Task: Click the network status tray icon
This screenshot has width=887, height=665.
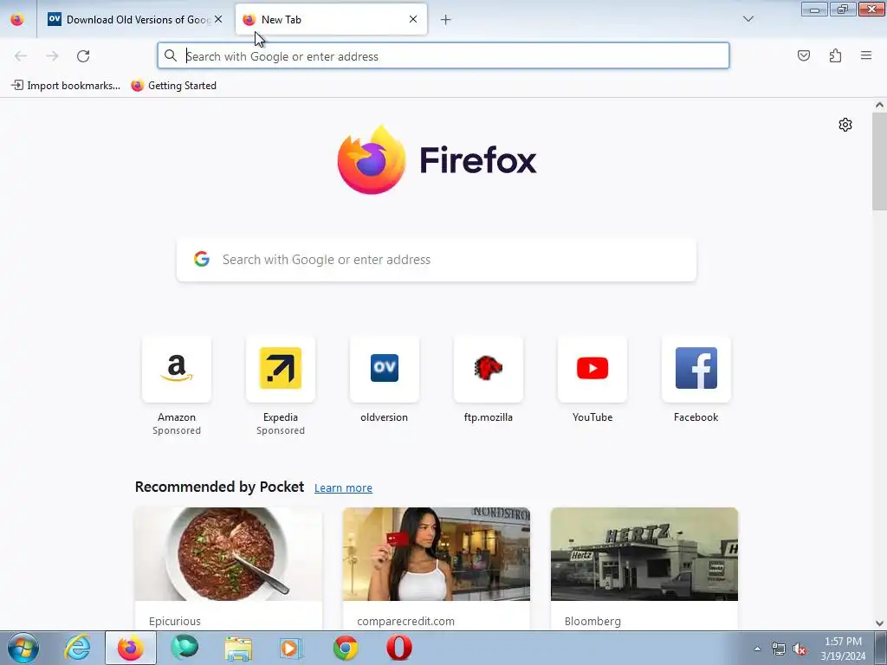Action: tap(779, 649)
